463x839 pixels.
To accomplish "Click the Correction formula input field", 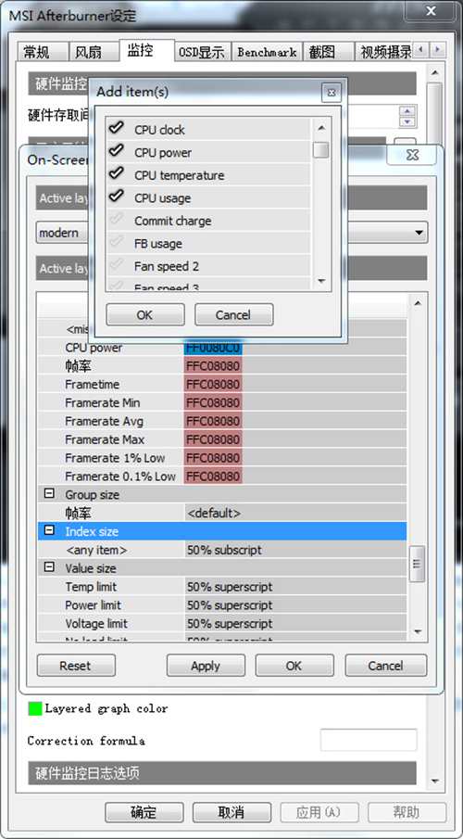I will pyautogui.click(x=369, y=740).
